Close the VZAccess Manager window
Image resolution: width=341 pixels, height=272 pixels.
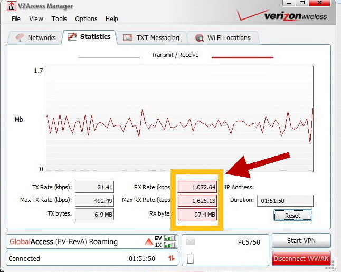pos(320,3)
